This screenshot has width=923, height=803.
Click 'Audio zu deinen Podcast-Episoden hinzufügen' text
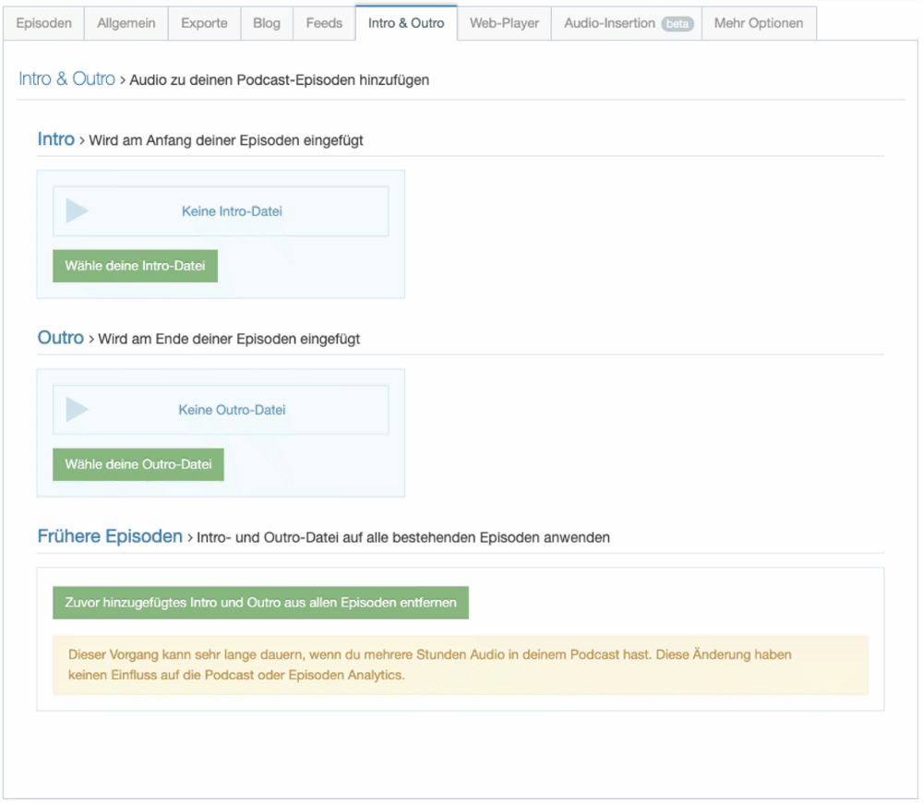(x=279, y=80)
